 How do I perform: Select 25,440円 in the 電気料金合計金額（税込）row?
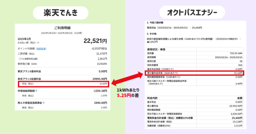pyautogui.click(x=237, y=118)
